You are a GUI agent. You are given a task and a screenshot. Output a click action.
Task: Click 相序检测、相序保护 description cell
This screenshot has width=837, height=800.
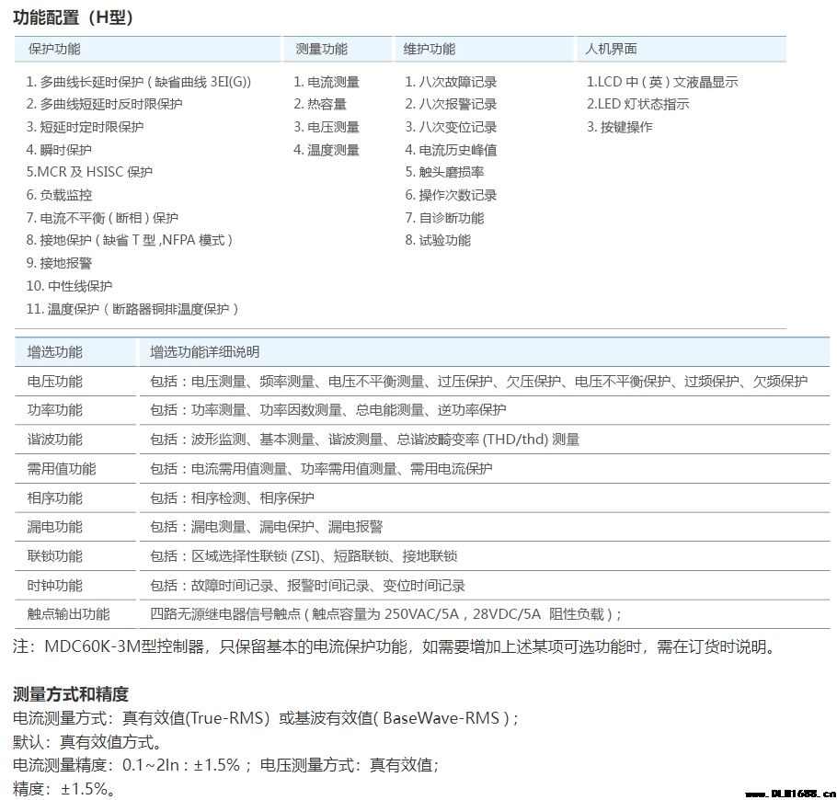[x=232, y=498]
